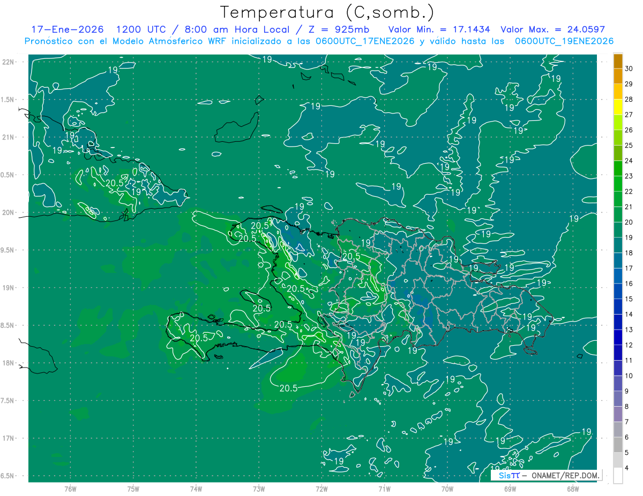Click the "76W" longitude axis label
This screenshot has width=643, height=496.
[x=70, y=489]
